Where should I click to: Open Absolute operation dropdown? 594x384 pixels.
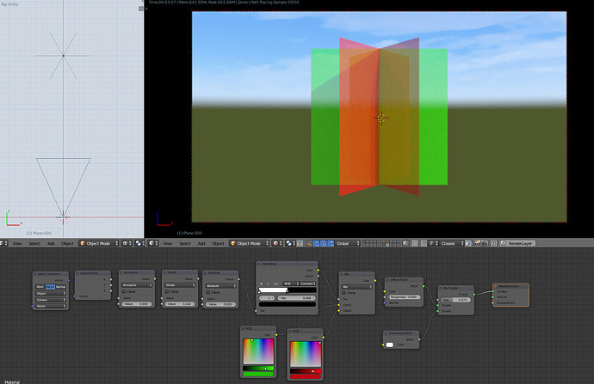coord(220,286)
